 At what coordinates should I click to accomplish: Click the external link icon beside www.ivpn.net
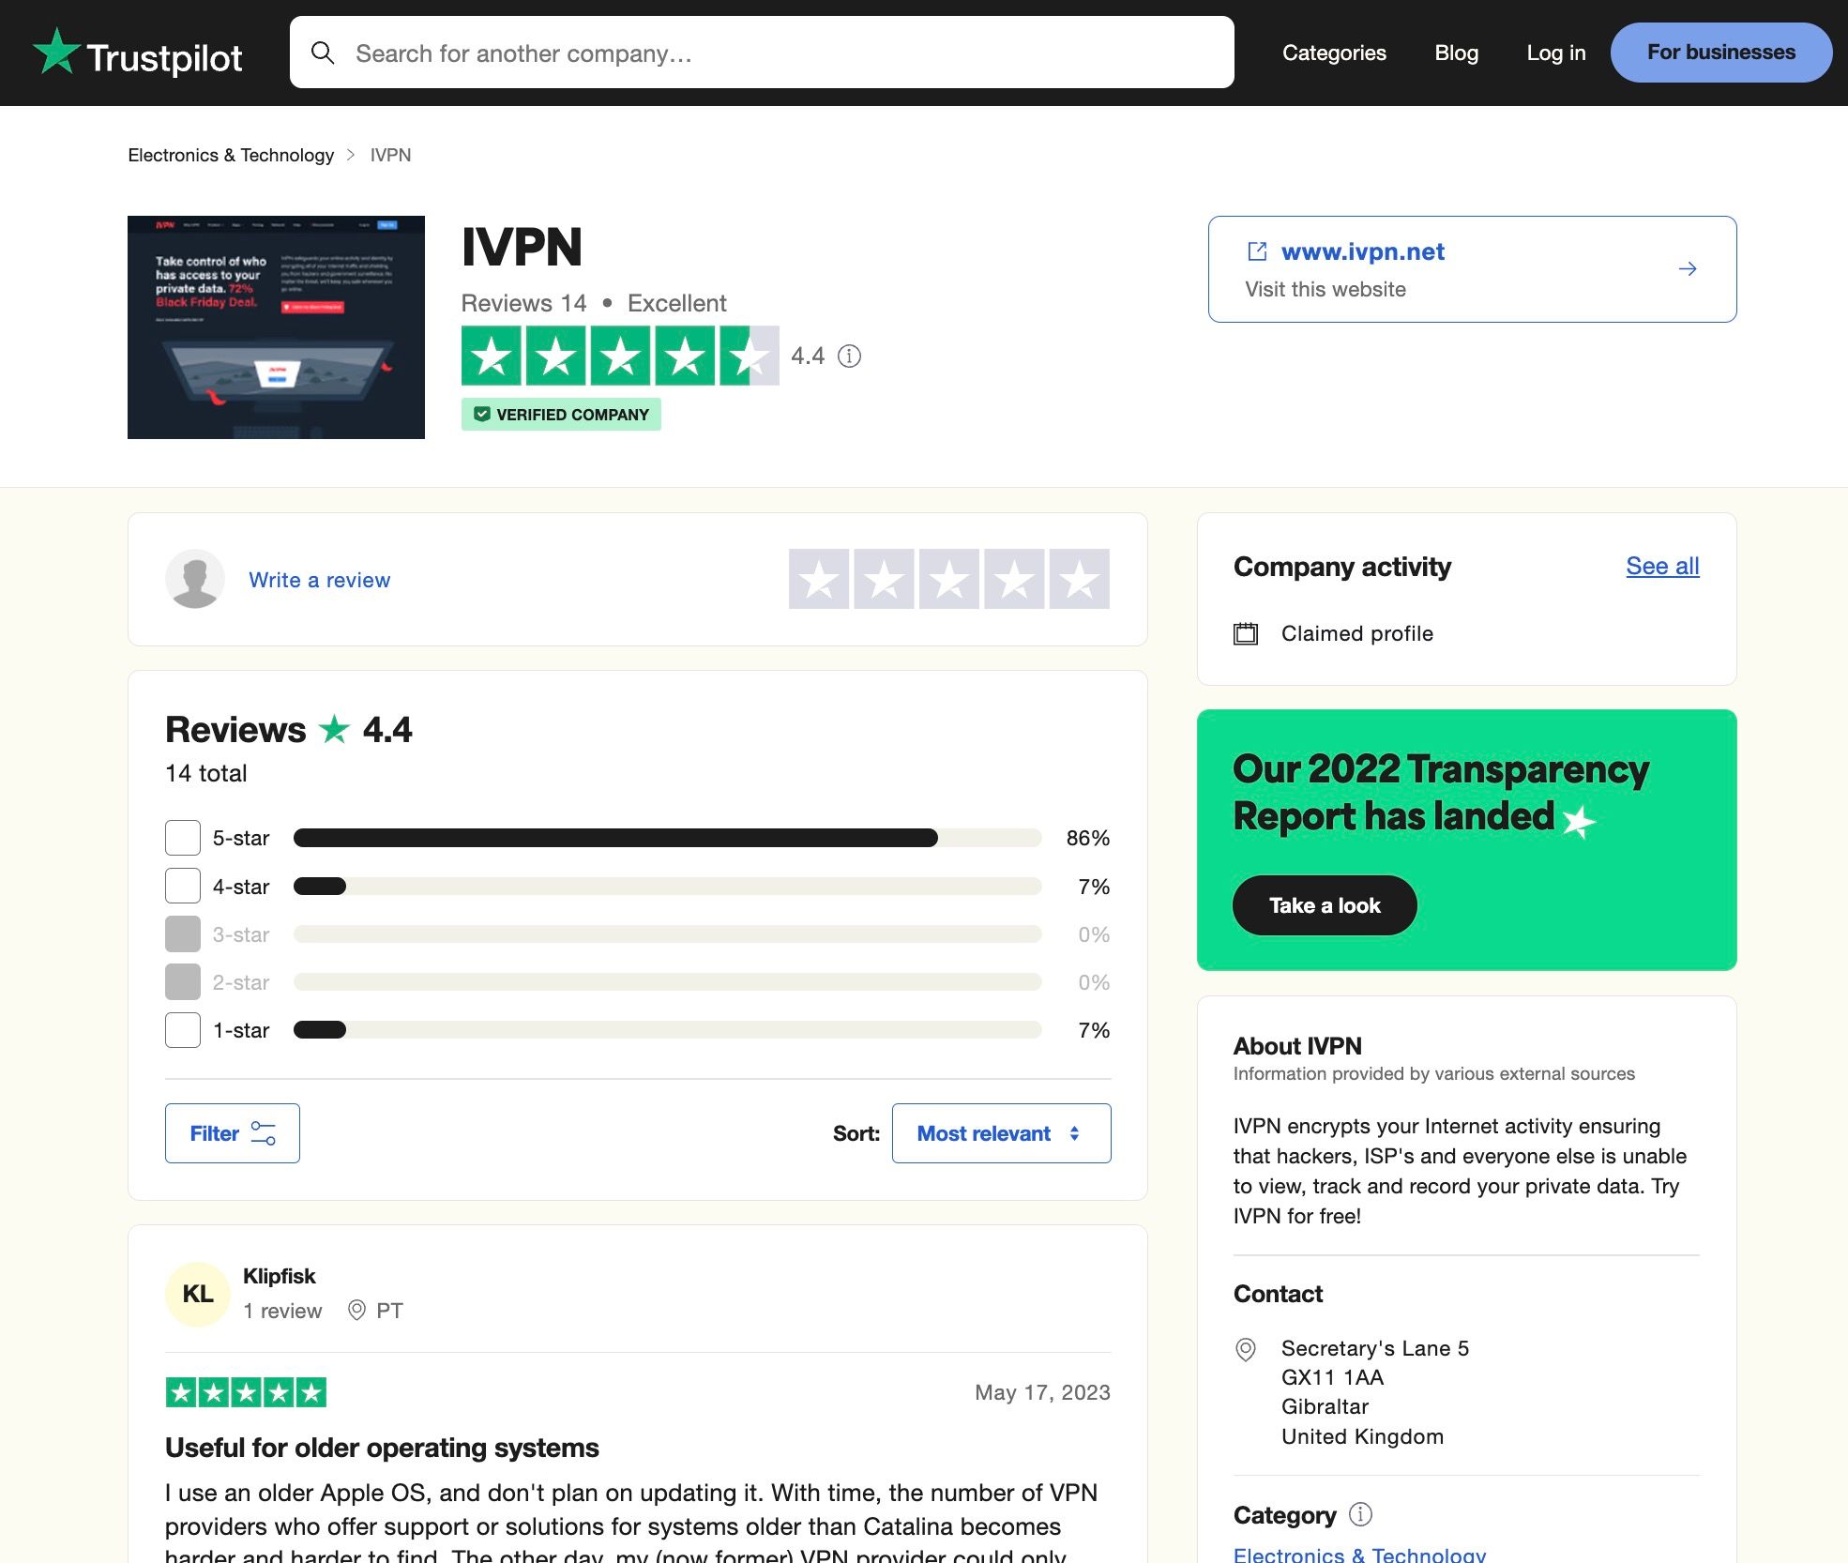[1257, 251]
